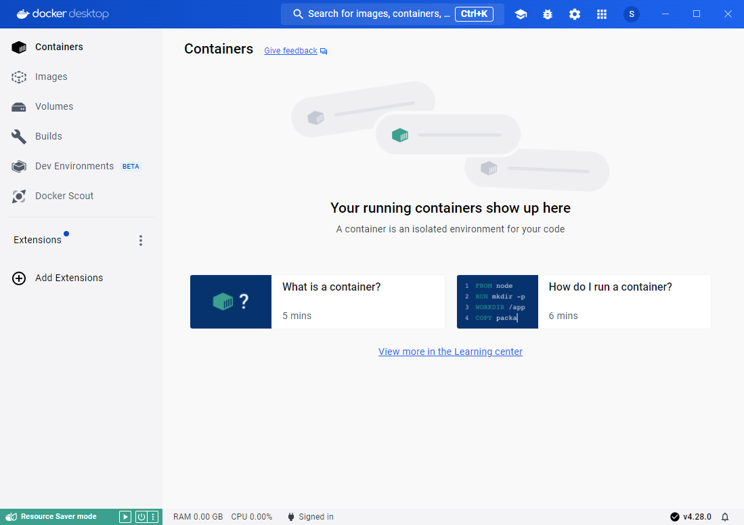Open Settings via the gear icon
This screenshot has width=744, height=525.
575,14
